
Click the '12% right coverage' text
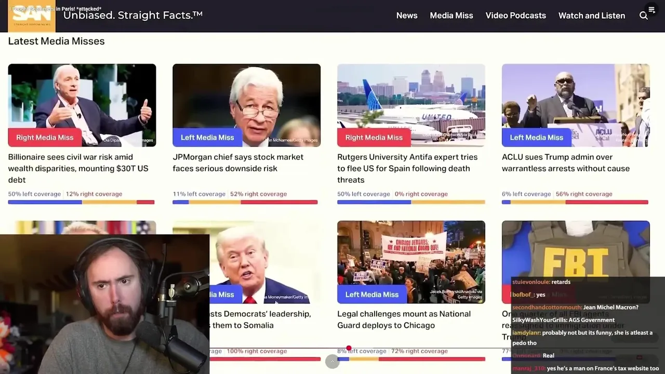(94, 194)
